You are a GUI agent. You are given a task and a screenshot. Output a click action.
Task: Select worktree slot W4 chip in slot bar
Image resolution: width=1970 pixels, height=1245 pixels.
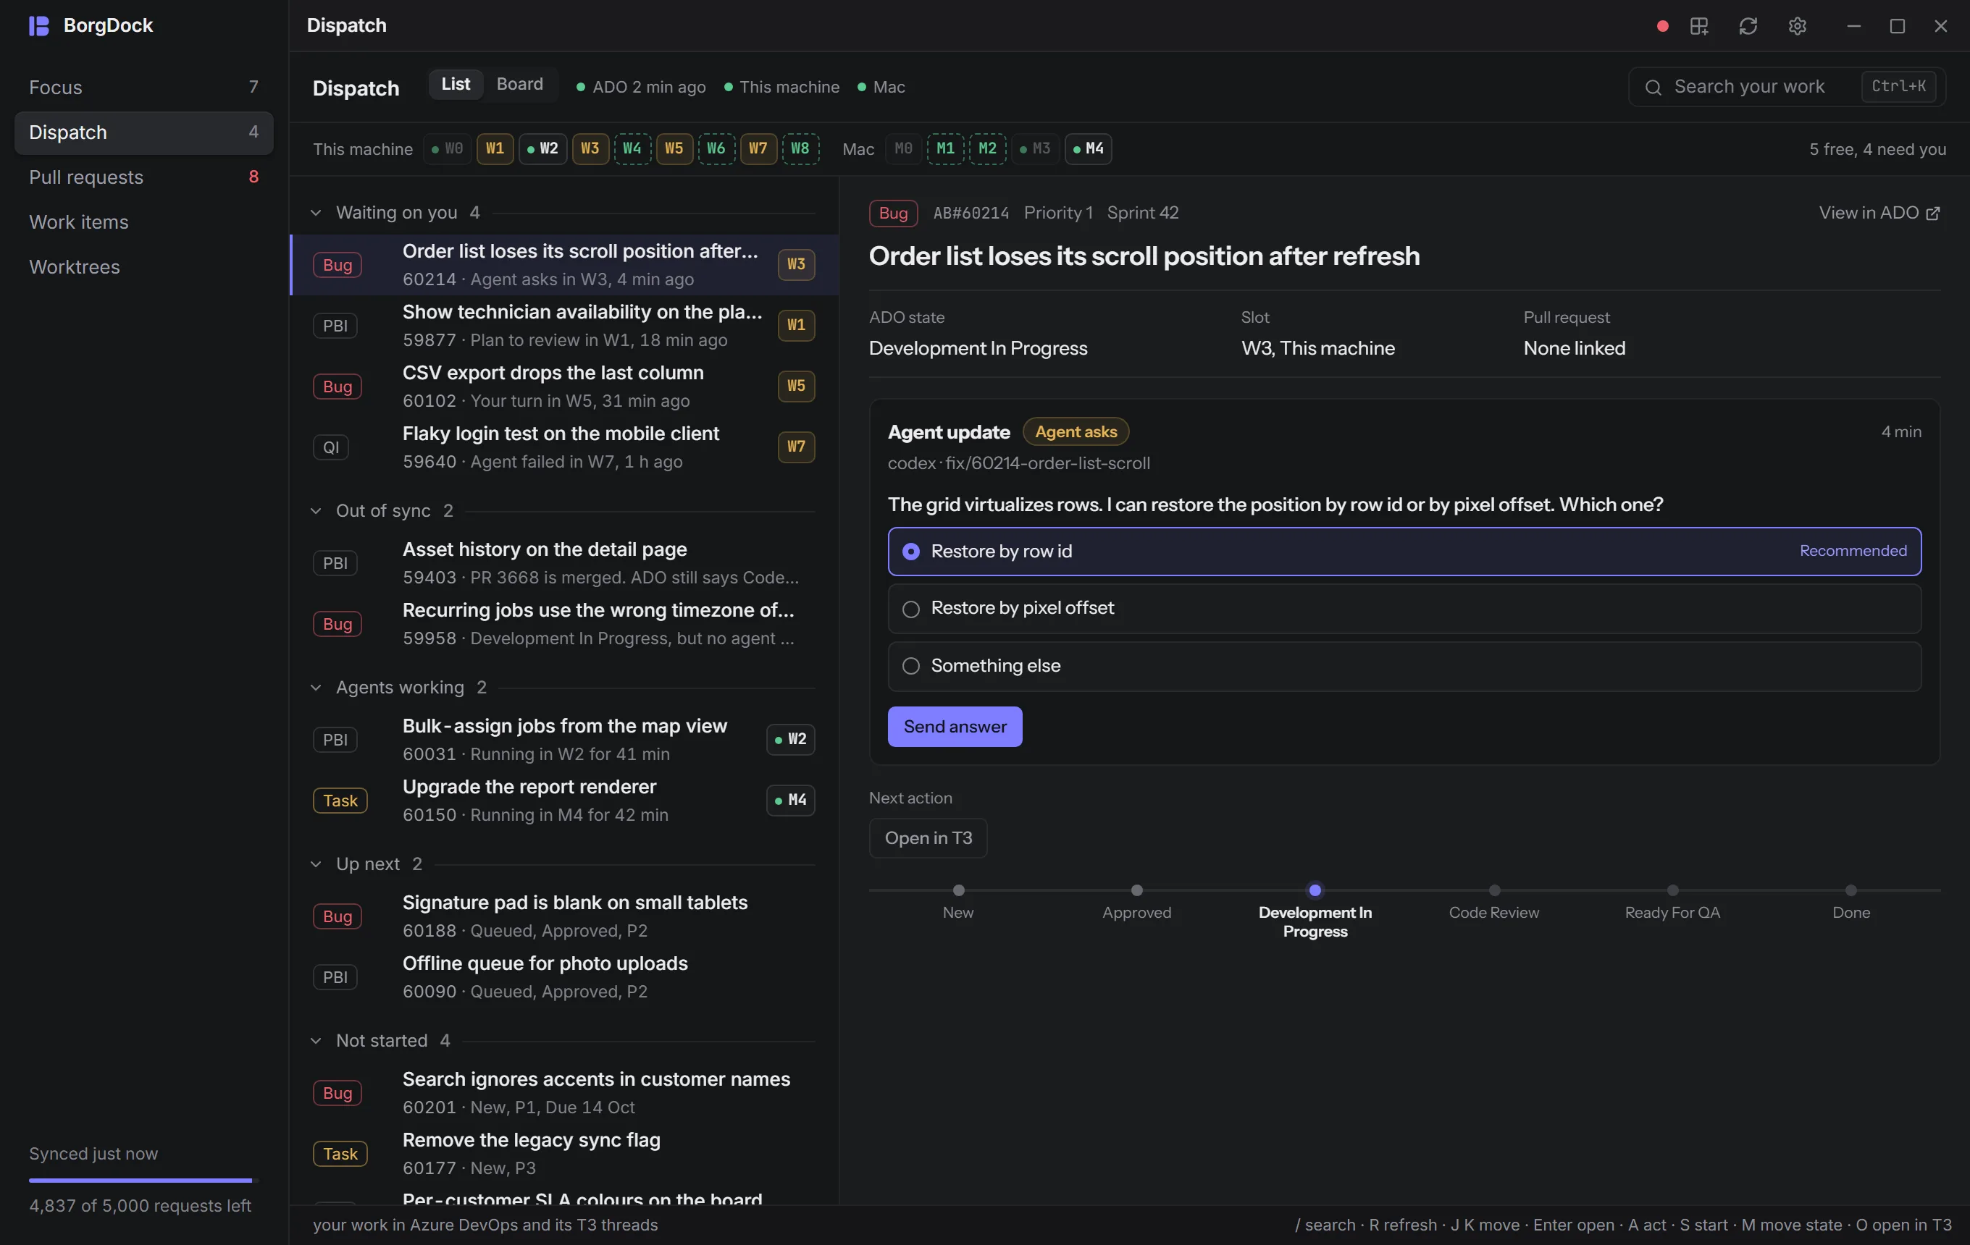tap(632, 149)
